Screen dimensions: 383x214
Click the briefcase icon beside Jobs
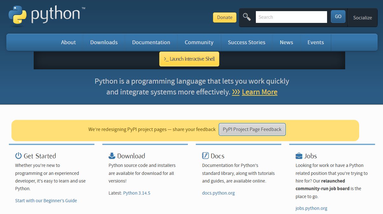pyautogui.click(x=299, y=156)
